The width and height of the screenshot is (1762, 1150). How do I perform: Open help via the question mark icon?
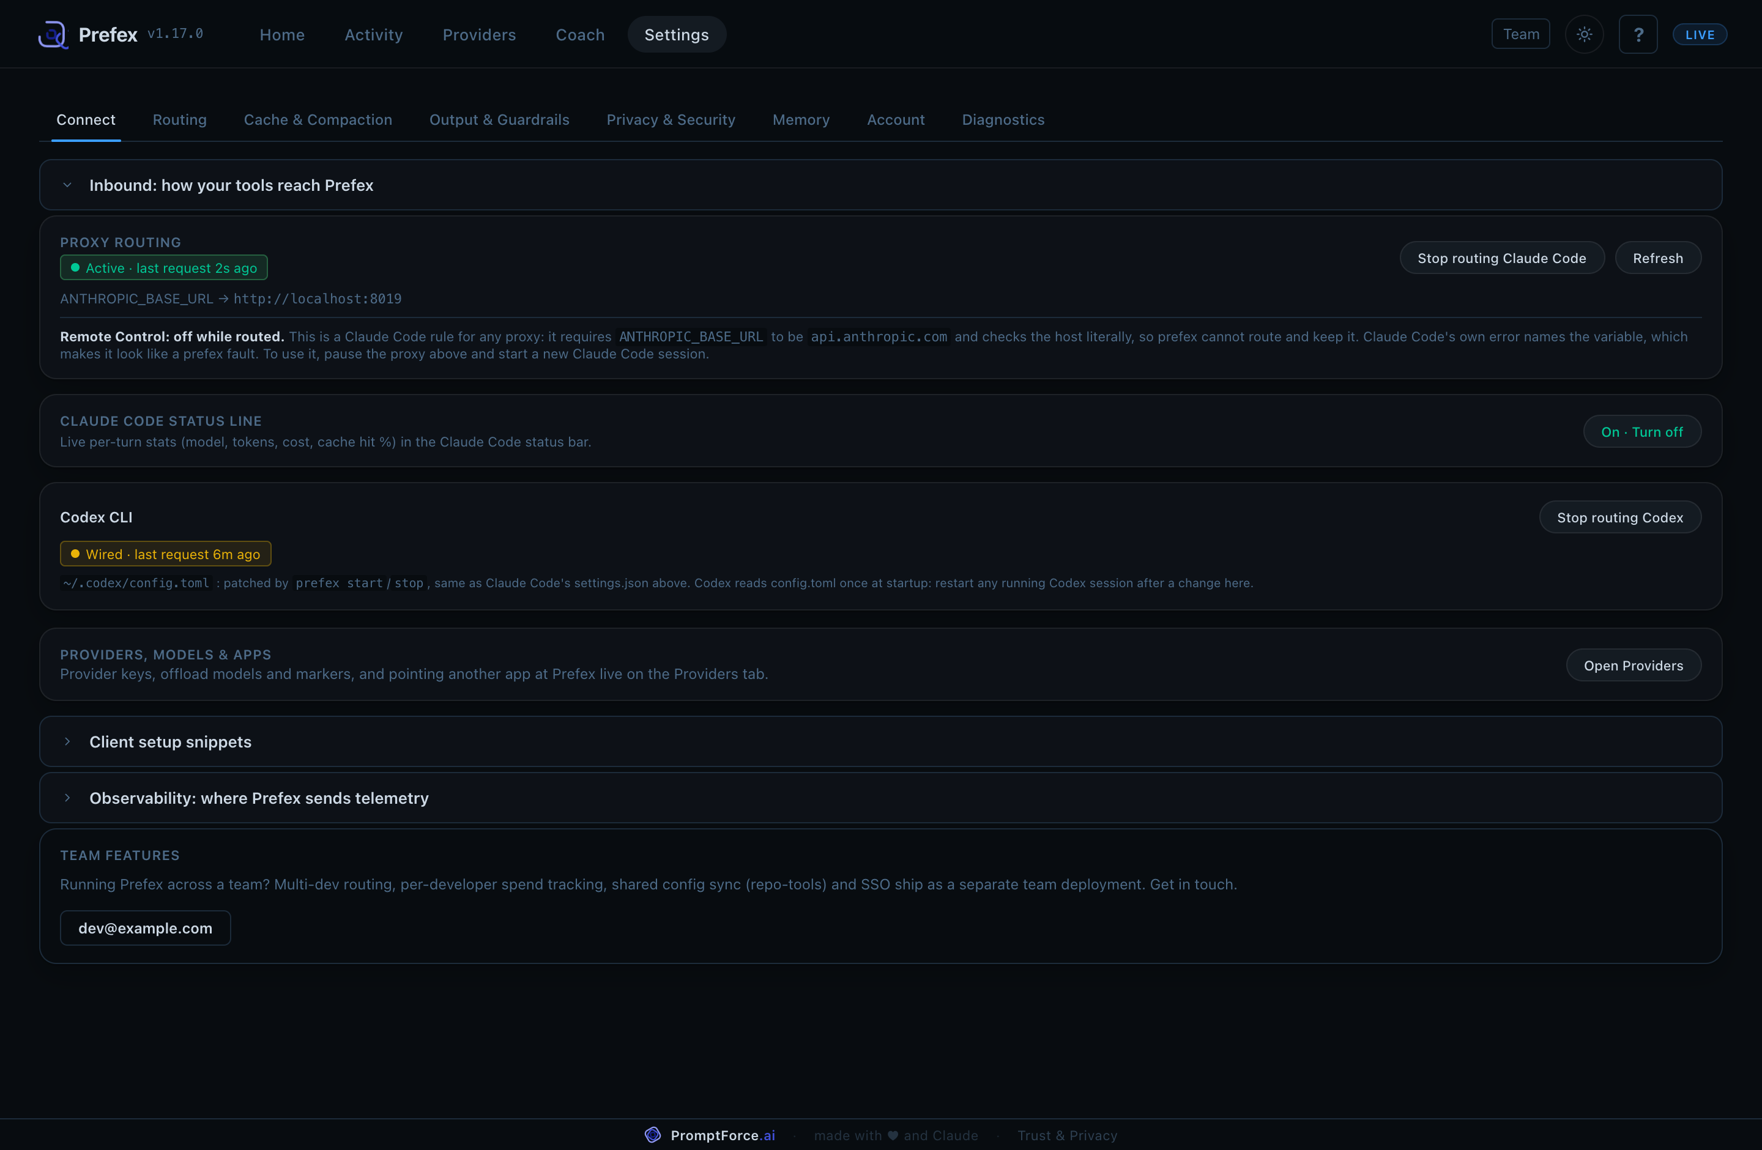1638,35
